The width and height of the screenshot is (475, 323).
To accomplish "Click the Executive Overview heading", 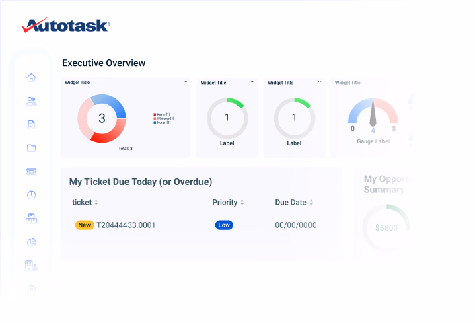I will point(104,63).
